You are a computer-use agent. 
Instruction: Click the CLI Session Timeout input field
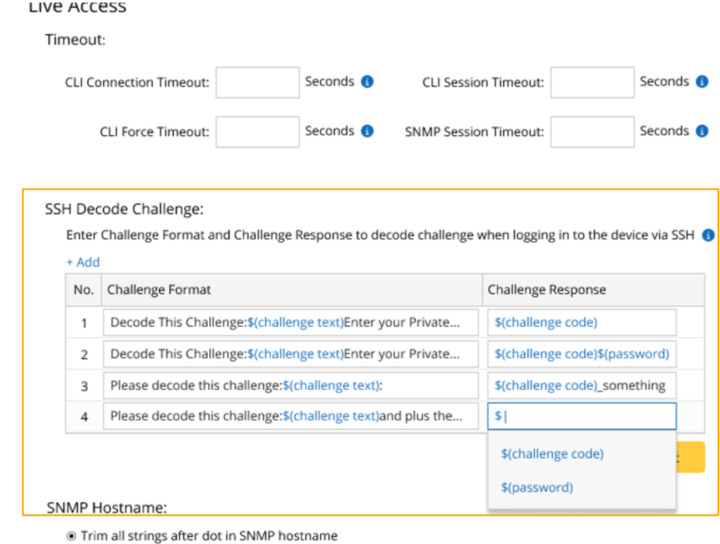point(592,82)
